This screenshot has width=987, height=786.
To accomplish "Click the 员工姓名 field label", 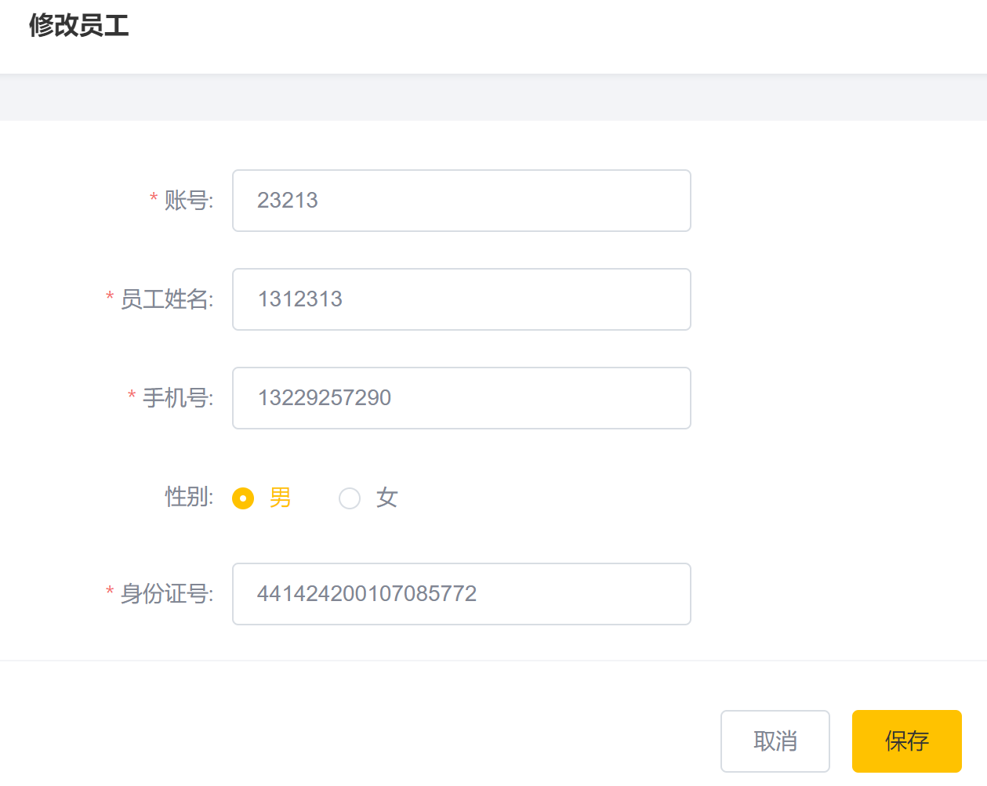I will (166, 299).
